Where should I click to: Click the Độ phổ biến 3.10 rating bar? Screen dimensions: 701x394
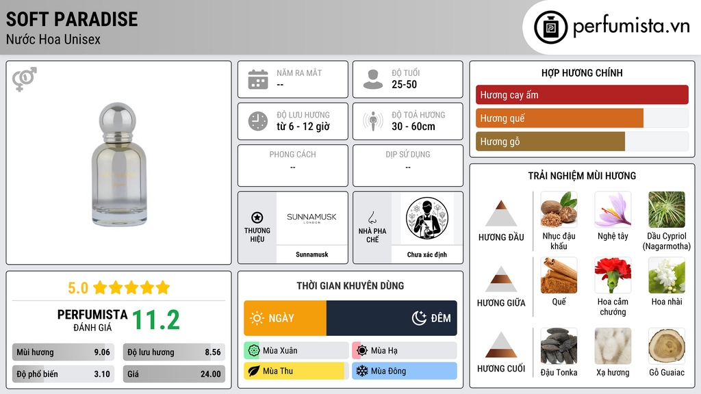(x=63, y=374)
